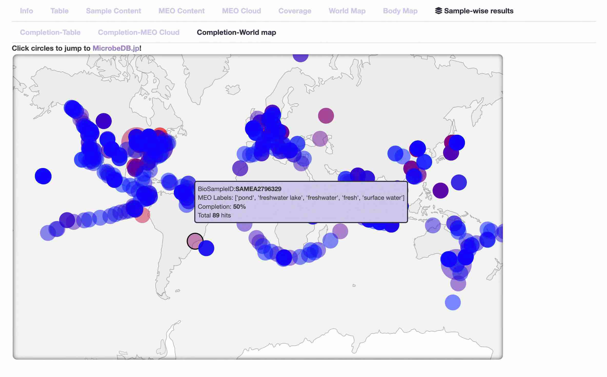Click the light blue circle south of Australia
The height and width of the screenshot is (377, 607).
point(453,302)
